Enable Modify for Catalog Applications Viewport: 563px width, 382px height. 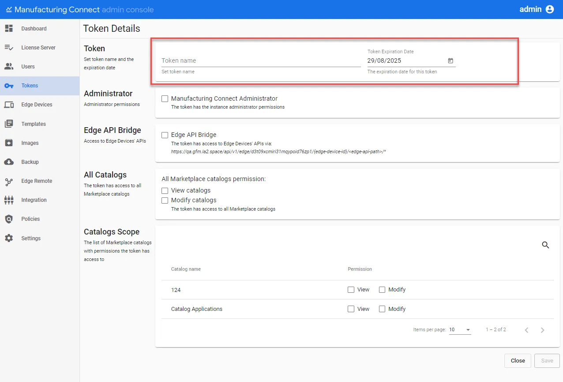(x=382, y=309)
